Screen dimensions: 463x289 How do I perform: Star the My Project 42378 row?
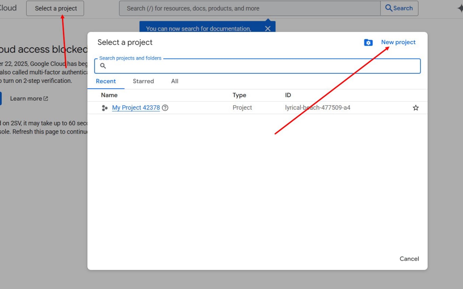[x=416, y=108]
